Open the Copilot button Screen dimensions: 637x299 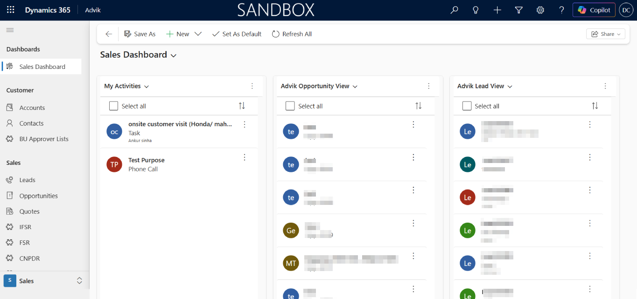pyautogui.click(x=594, y=10)
